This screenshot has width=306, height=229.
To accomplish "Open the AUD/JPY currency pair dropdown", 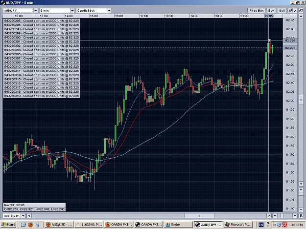I will [36, 11].
